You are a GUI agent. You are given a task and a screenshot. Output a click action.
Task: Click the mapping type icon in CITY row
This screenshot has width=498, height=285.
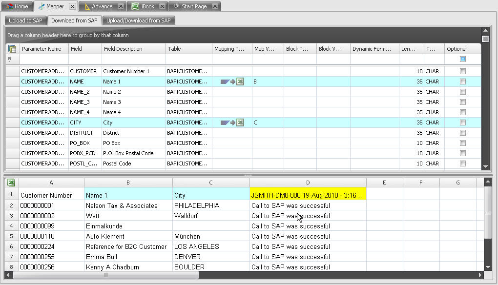tap(232, 122)
